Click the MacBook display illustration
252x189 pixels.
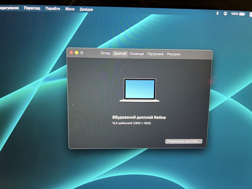tap(139, 90)
